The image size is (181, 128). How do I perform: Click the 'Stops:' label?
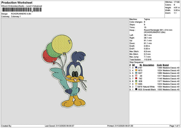132,25
